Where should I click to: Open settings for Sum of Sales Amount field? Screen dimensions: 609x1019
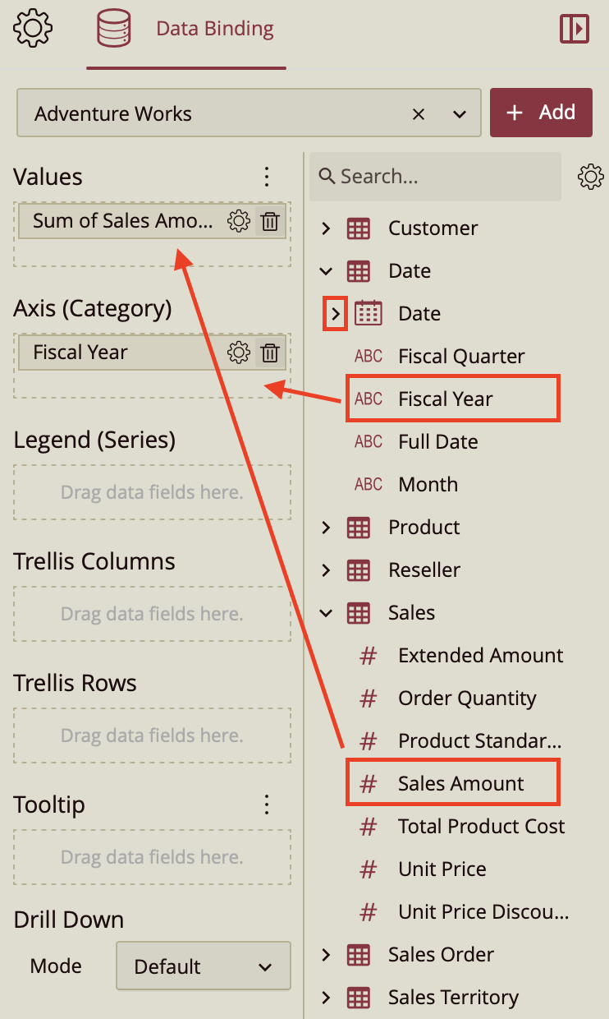[238, 220]
